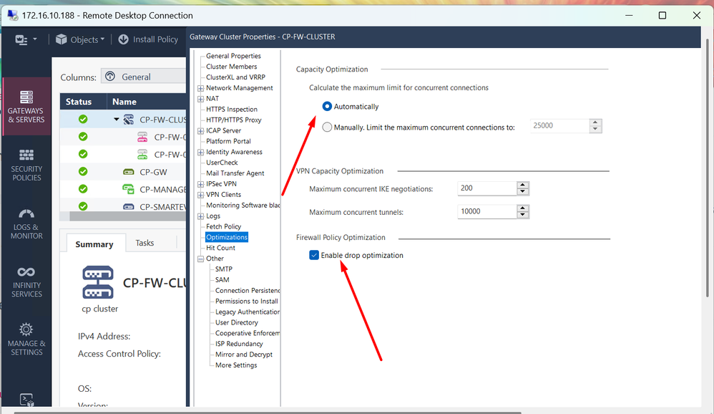This screenshot has width=714, height=414.
Task: Increase maximum concurrent tunnels value
Action: tap(523, 208)
